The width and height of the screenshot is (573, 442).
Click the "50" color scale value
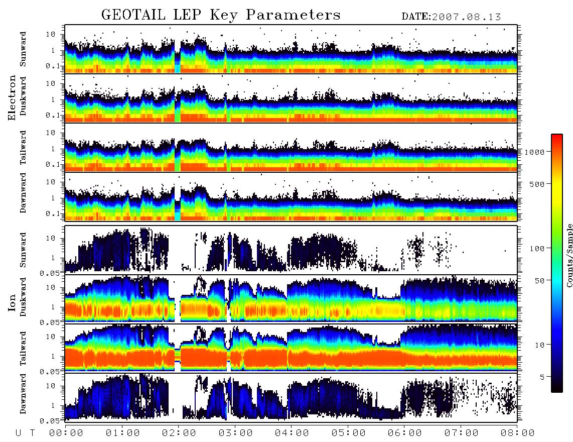click(539, 281)
